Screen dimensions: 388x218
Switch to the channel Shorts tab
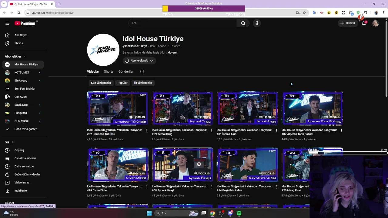click(x=109, y=71)
